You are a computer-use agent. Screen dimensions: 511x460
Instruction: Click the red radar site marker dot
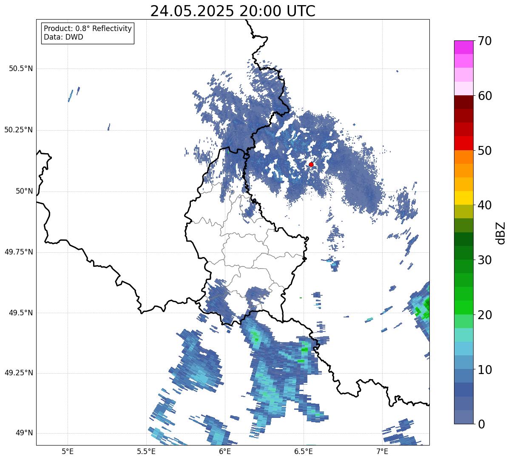point(311,164)
